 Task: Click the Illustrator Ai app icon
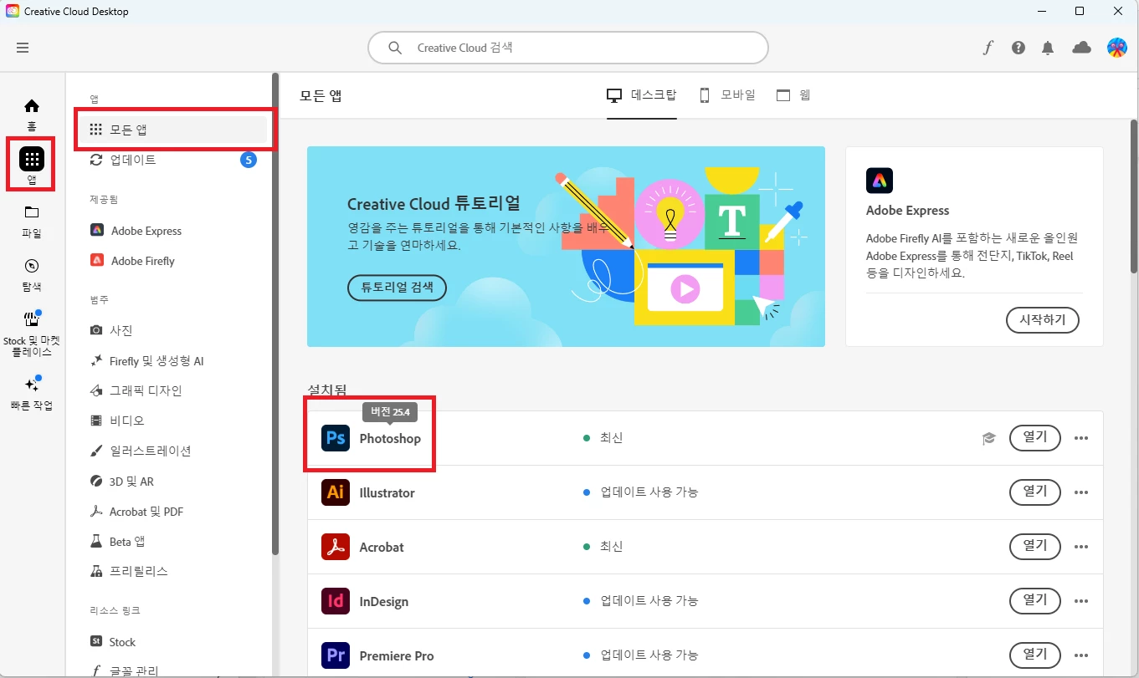[x=336, y=492]
